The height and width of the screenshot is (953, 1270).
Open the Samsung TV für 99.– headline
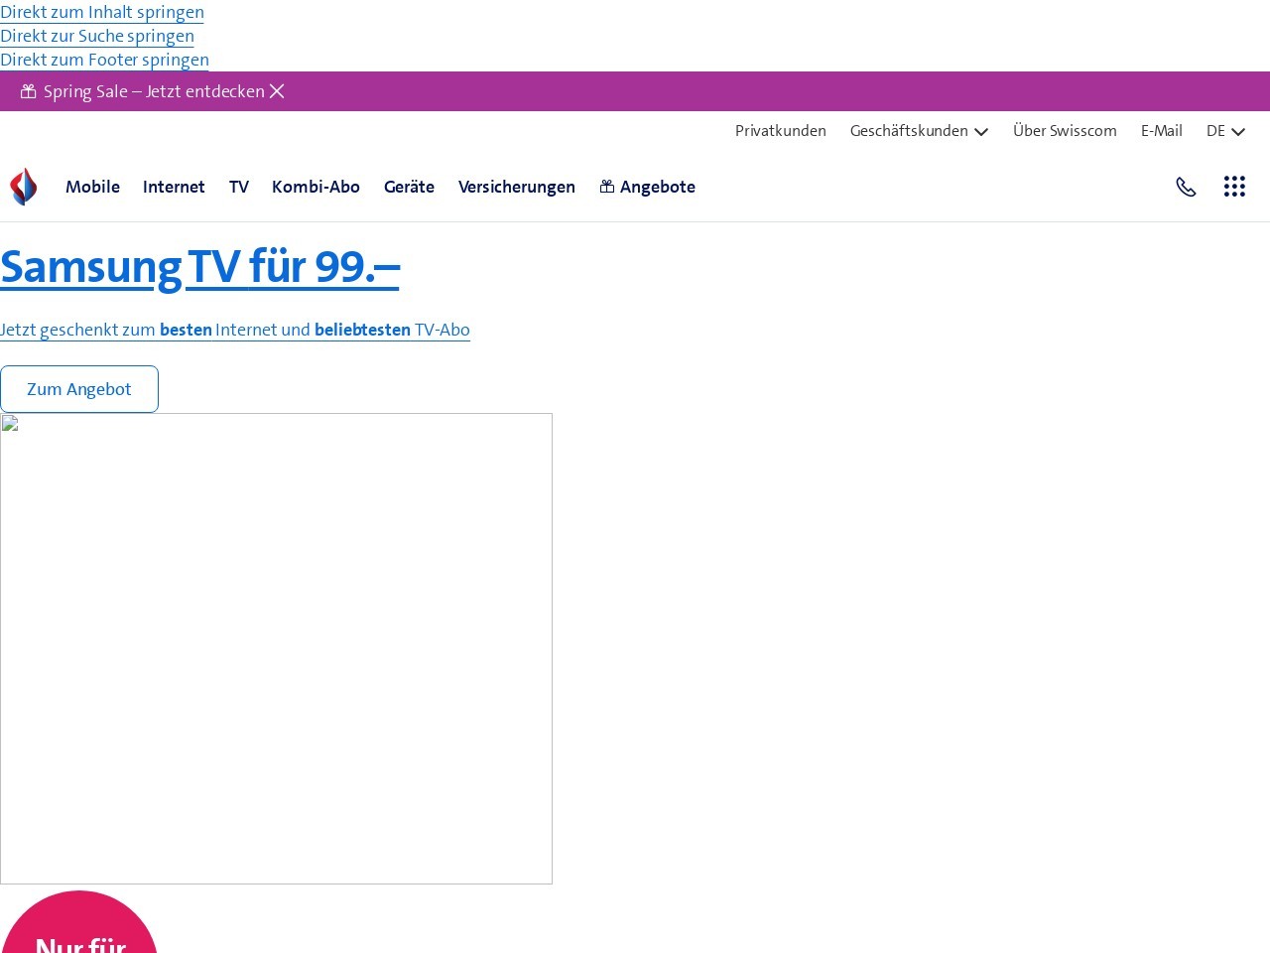[199, 267]
